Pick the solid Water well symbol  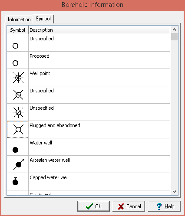(x=15, y=150)
